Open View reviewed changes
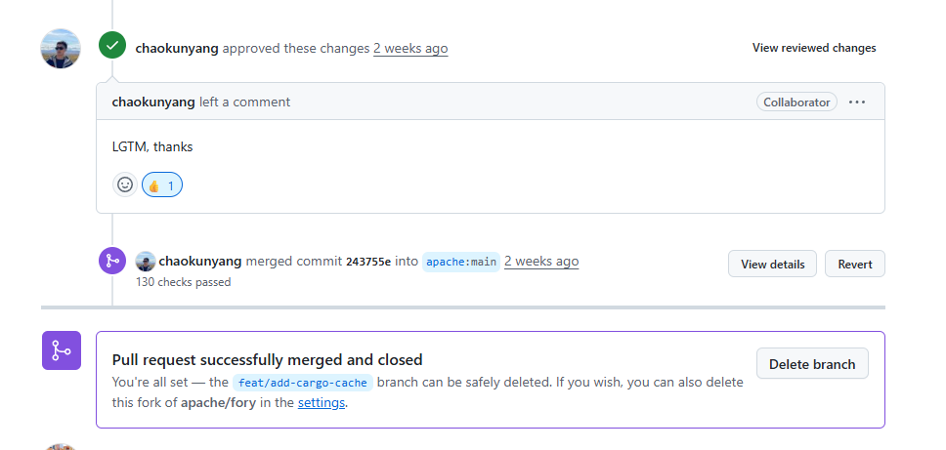 tap(814, 48)
